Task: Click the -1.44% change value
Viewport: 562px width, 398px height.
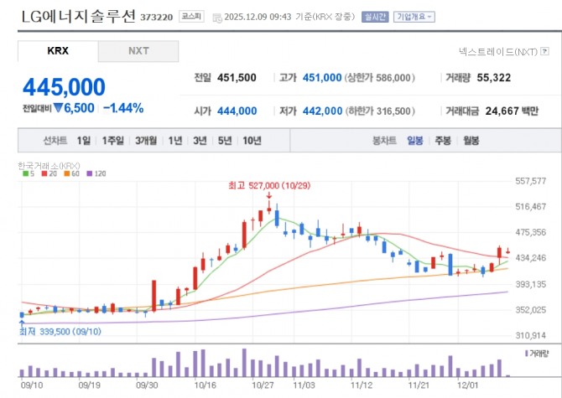Action: 123,108
